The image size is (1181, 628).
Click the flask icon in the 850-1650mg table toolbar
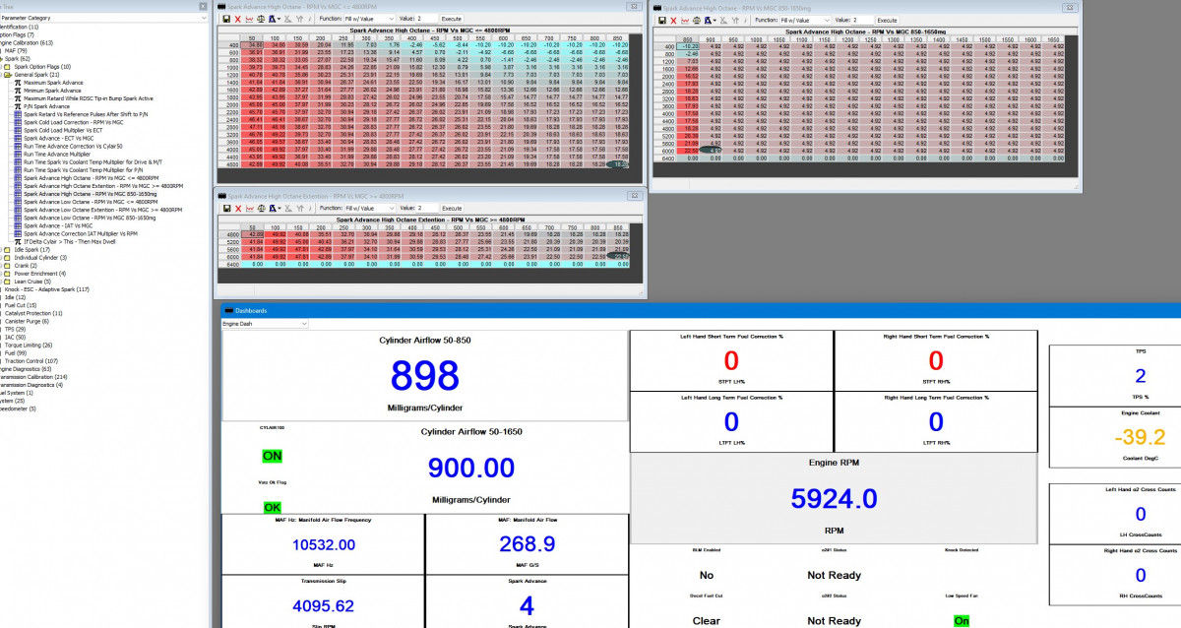708,19
